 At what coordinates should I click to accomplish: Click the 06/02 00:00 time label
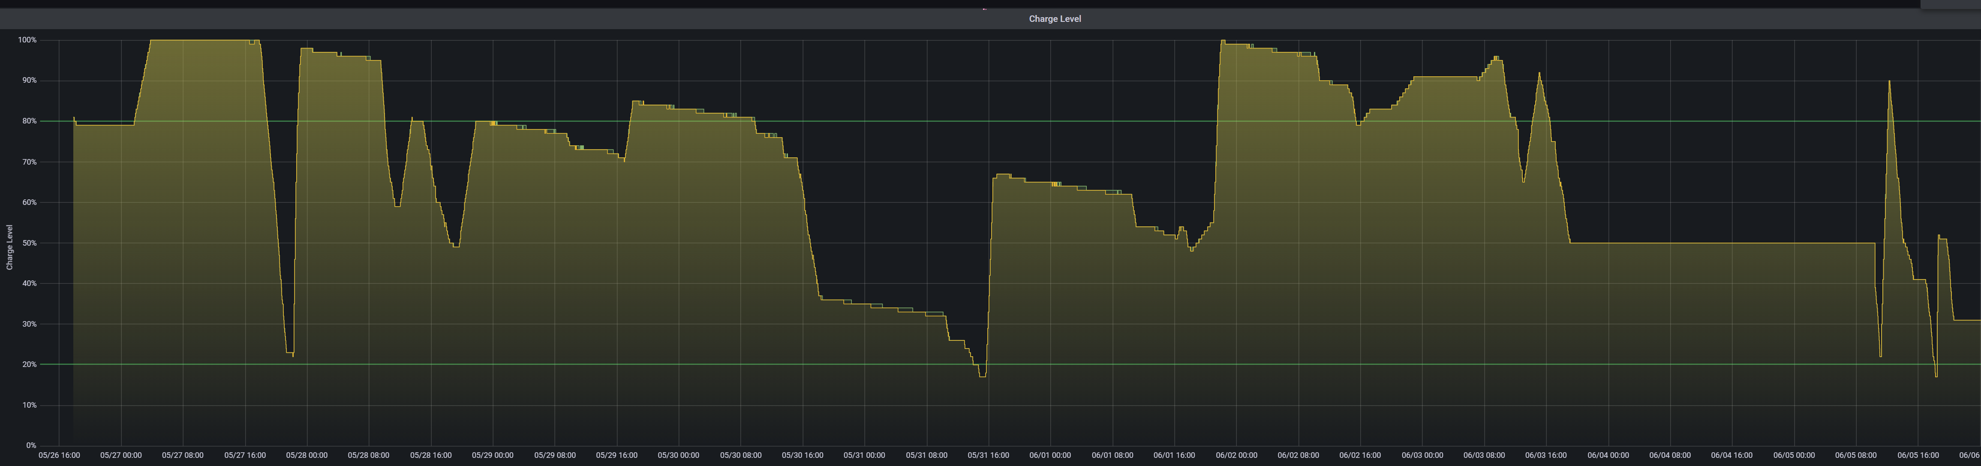[1236, 455]
